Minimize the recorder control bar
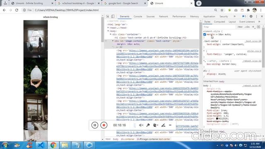Viewport: 265px width, 149px height. (x=170, y=125)
